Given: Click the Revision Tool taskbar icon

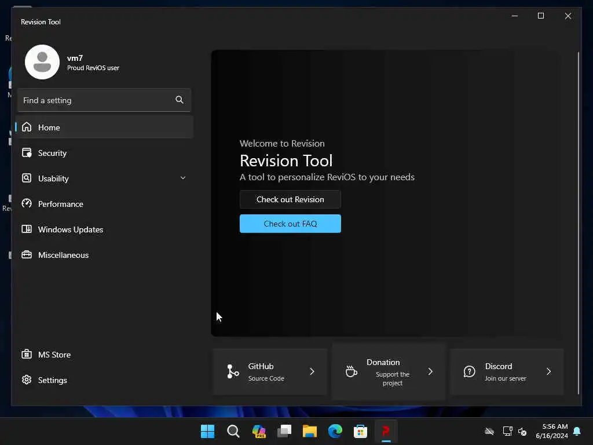Looking at the screenshot, I should pyautogui.click(x=386, y=431).
